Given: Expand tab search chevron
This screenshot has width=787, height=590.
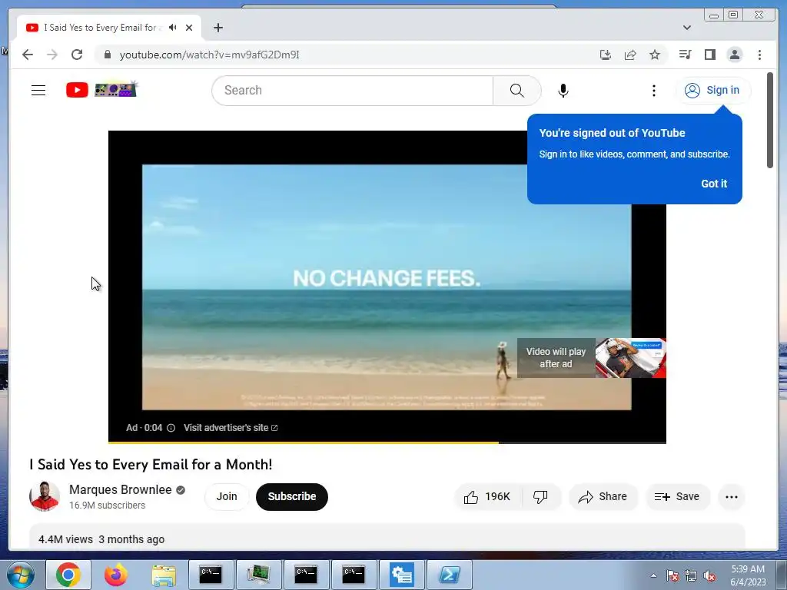Looking at the screenshot, I should pyautogui.click(x=686, y=28).
